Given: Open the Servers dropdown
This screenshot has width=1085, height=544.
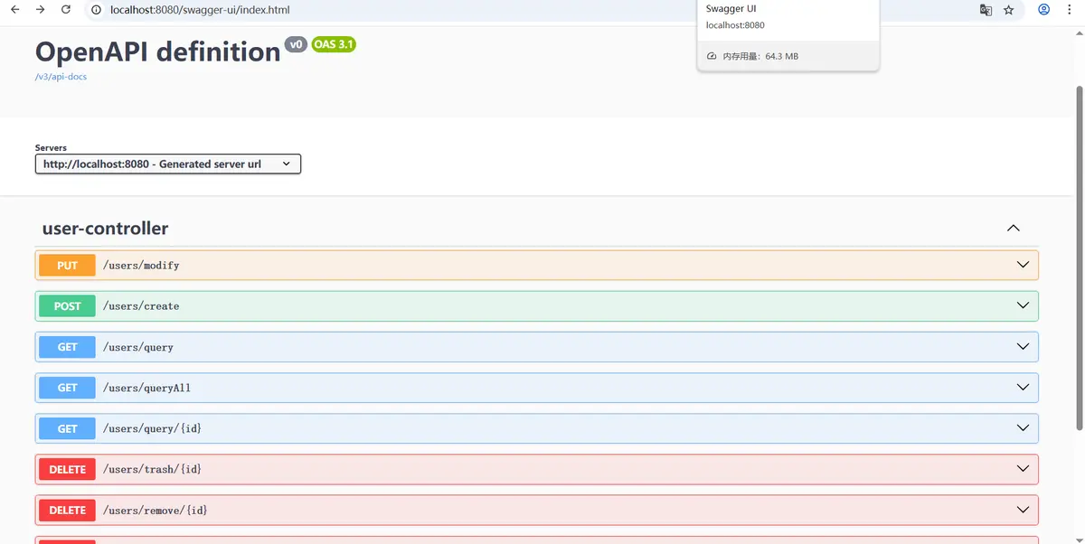Looking at the screenshot, I should 168,164.
